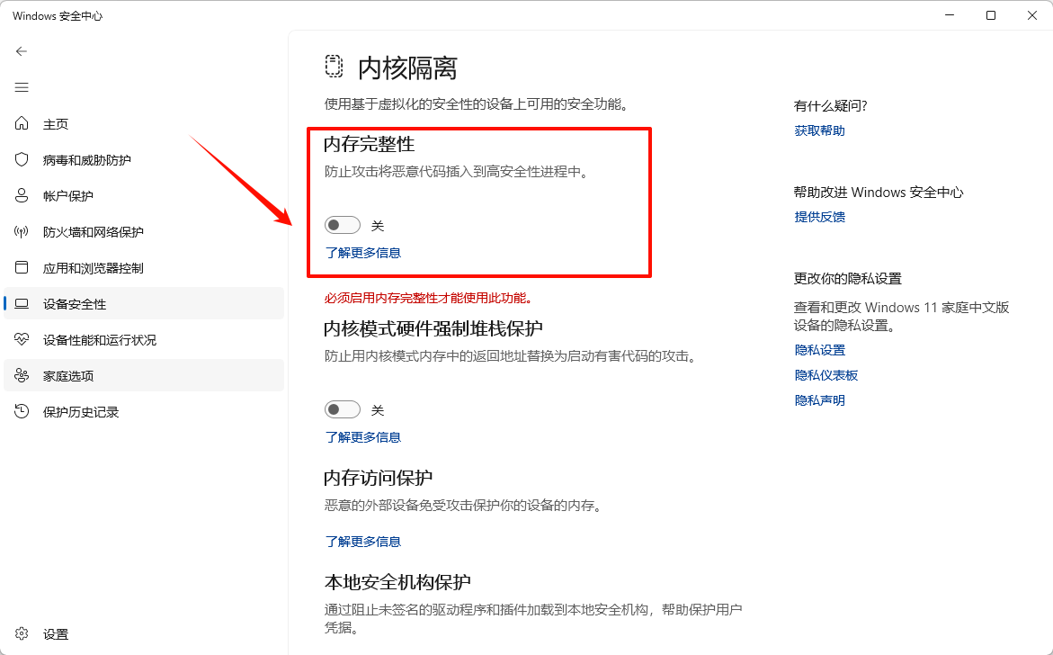Click the 更改你的隐私设置 text

pyautogui.click(x=847, y=278)
